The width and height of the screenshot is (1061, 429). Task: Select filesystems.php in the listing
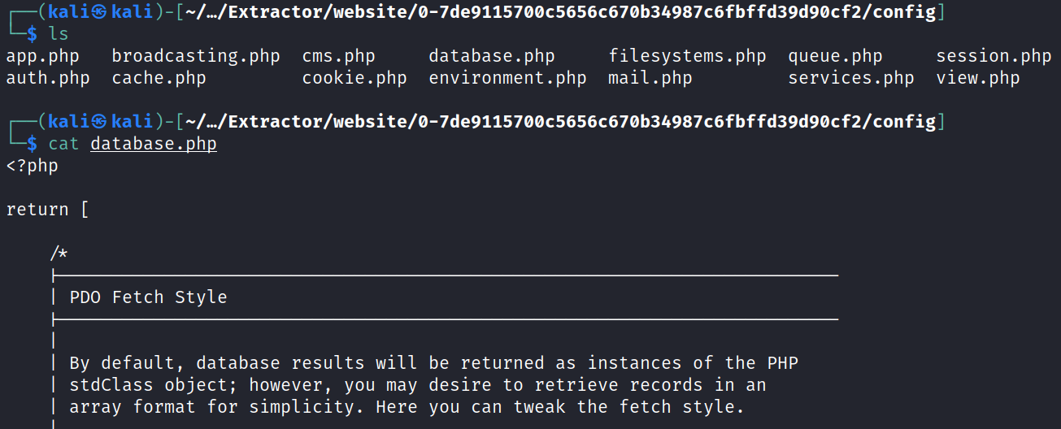(687, 57)
